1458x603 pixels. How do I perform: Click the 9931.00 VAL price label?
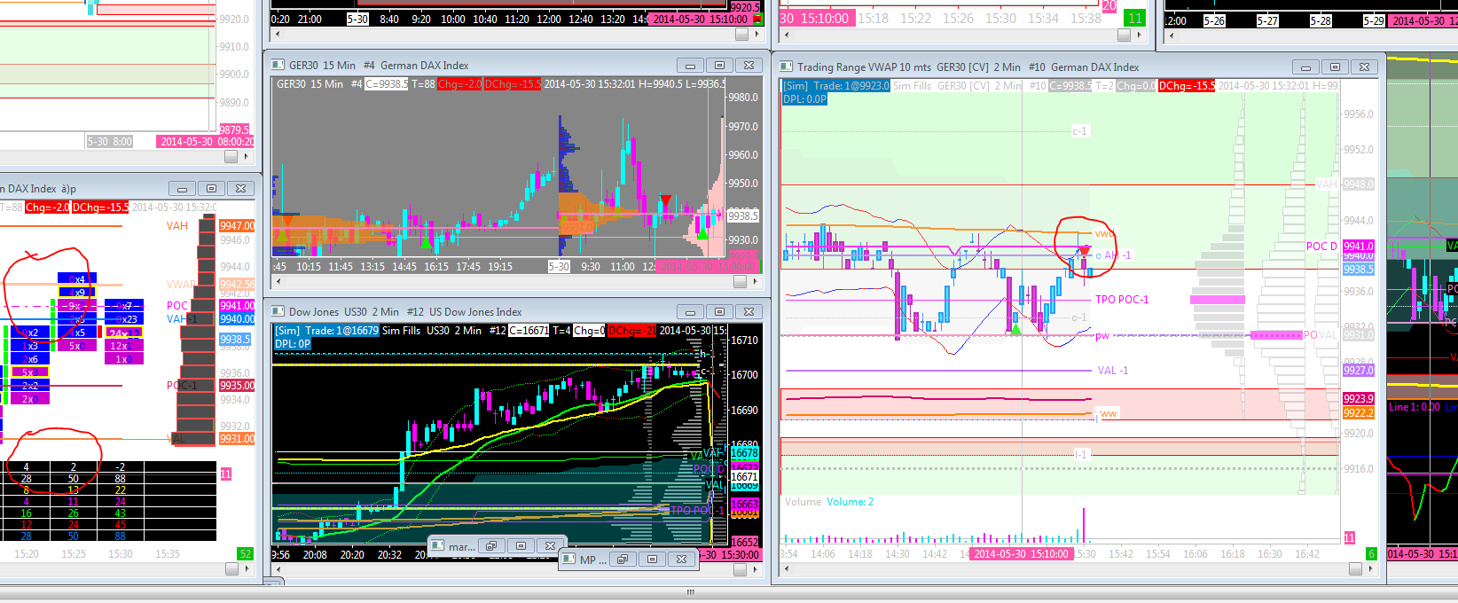tap(237, 439)
